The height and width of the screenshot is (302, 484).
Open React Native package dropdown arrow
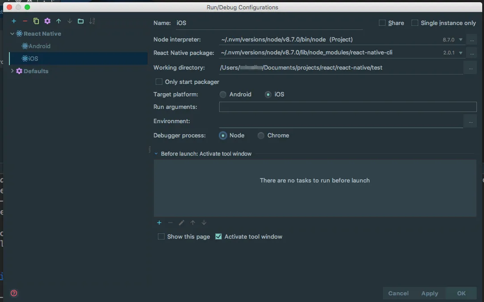point(461,53)
